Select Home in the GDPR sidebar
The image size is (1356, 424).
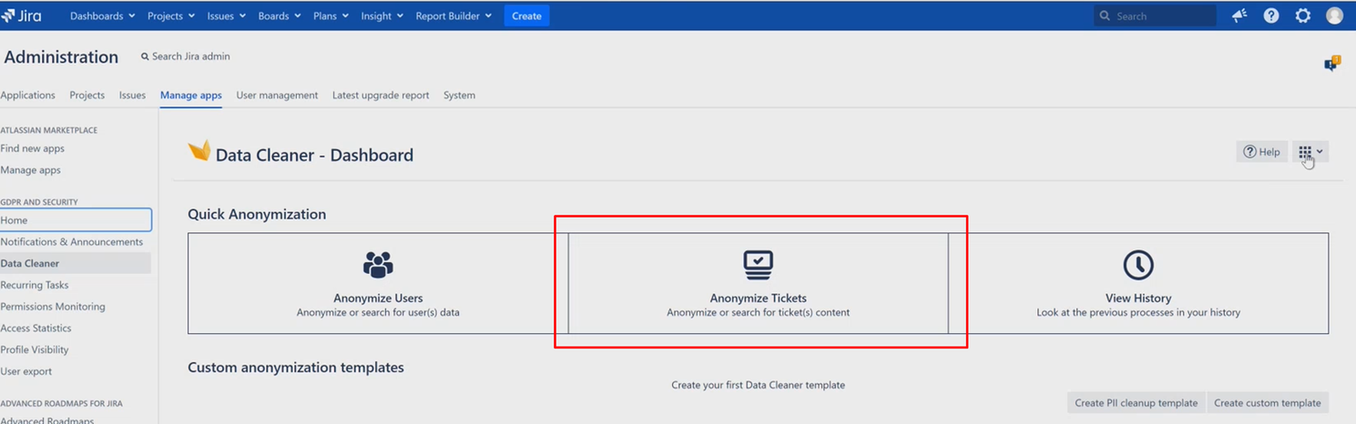(x=76, y=220)
